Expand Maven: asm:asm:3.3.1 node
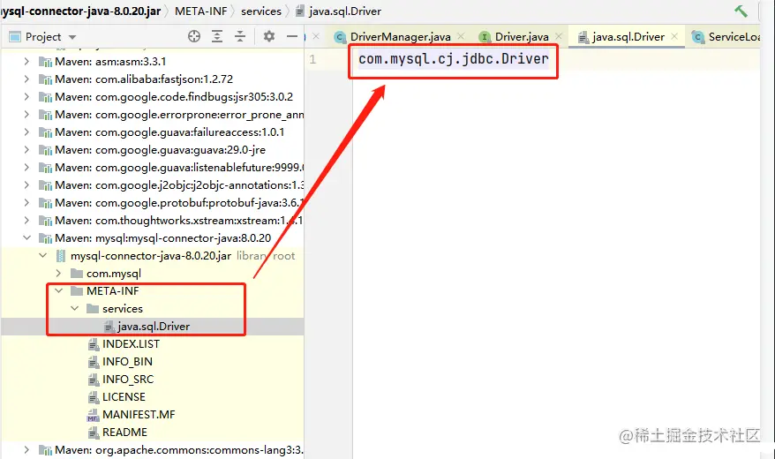Viewport: 775px width, 459px height. coord(26,61)
